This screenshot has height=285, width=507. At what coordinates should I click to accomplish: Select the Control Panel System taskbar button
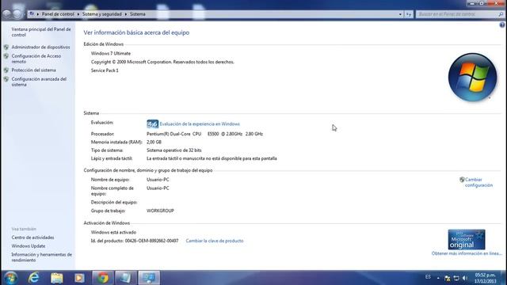pos(149,278)
